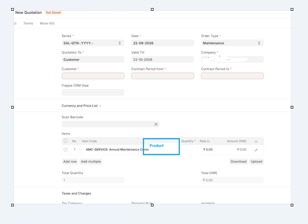Viewport: 308px width, 224px height.
Task: Click the Scan Barcode input field
Action: [111, 124]
